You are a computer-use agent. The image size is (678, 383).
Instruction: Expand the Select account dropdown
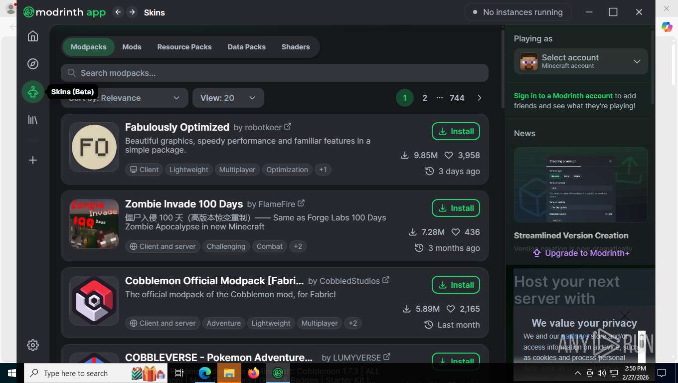tap(581, 61)
